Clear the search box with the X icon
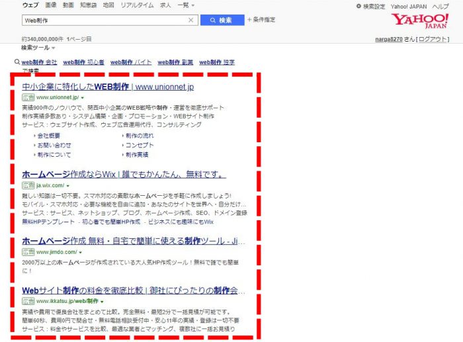The height and width of the screenshot is (342, 463). click(x=190, y=20)
